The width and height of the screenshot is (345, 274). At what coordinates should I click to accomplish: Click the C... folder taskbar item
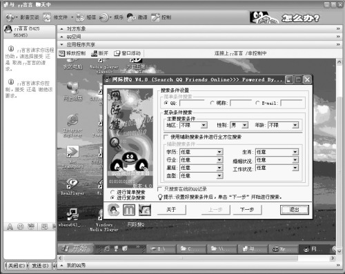[190, 248]
